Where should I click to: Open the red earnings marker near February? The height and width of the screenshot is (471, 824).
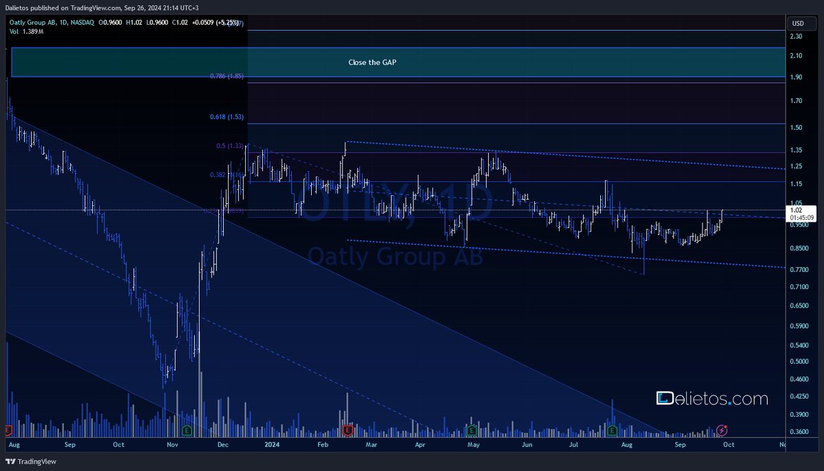pyautogui.click(x=347, y=430)
